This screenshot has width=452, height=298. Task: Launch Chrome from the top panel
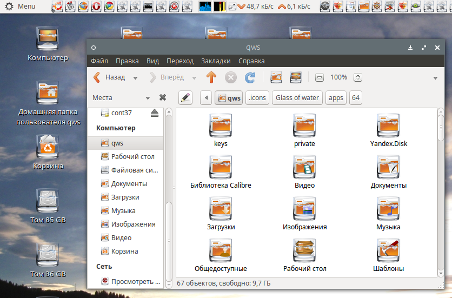click(x=109, y=6)
